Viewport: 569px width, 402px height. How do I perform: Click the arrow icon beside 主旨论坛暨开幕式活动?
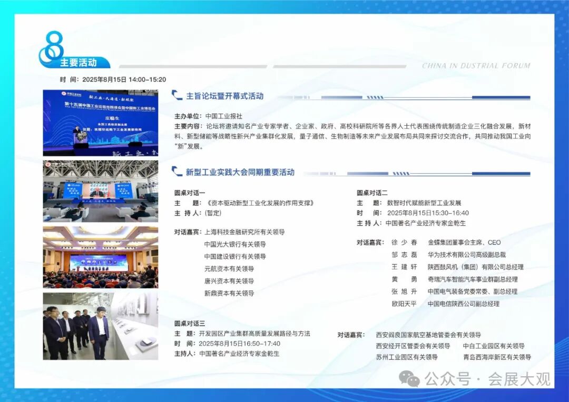point(177,95)
